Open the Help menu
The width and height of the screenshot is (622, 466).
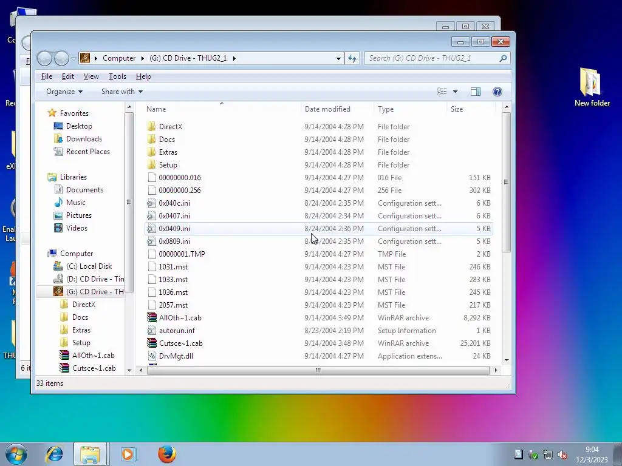[x=143, y=76]
